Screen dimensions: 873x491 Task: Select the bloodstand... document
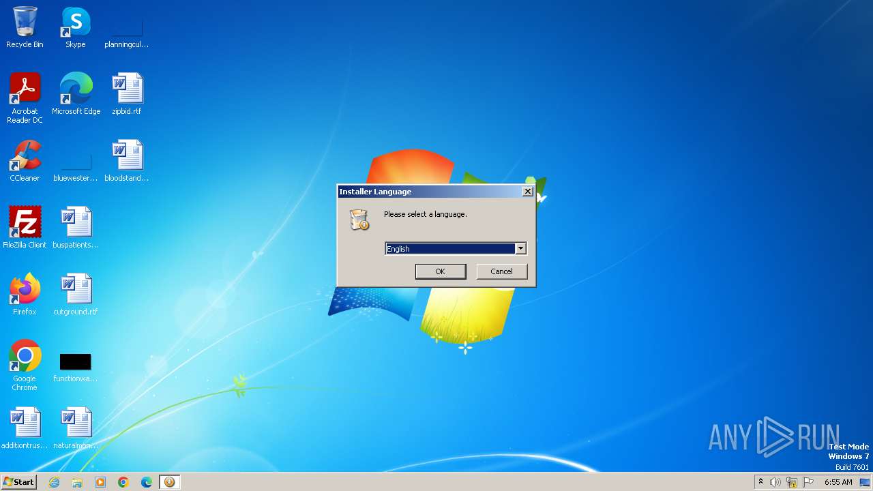click(x=127, y=161)
